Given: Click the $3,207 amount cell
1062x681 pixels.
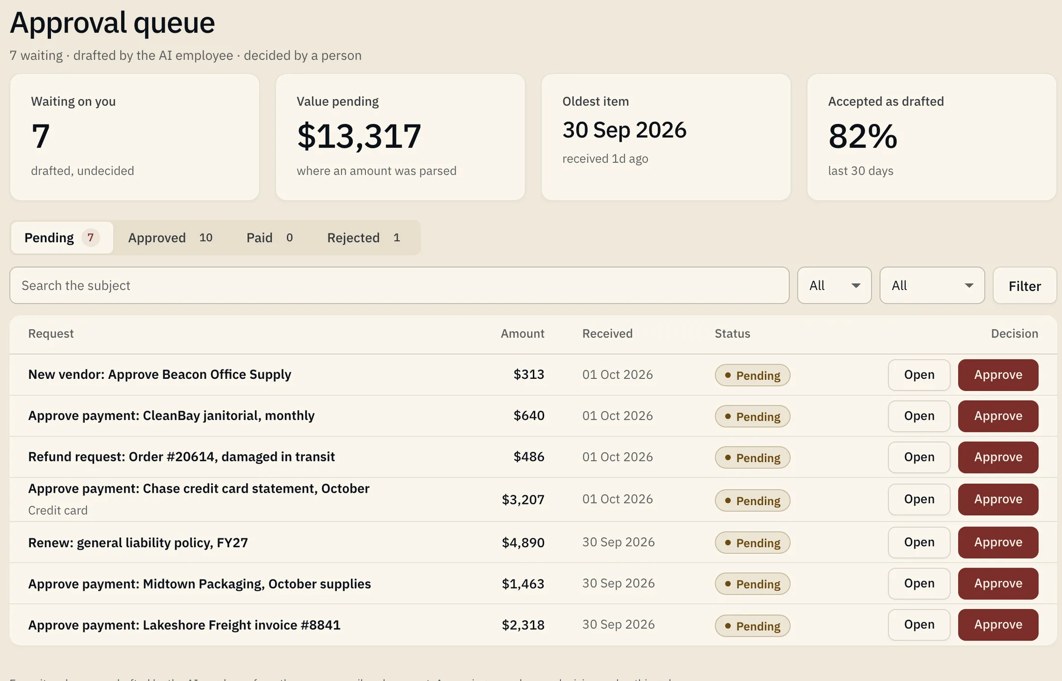Looking at the screenshot, I should click(x=523, y=499).
